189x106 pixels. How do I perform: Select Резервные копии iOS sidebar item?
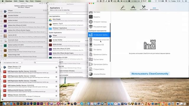(x=99, y=40)
